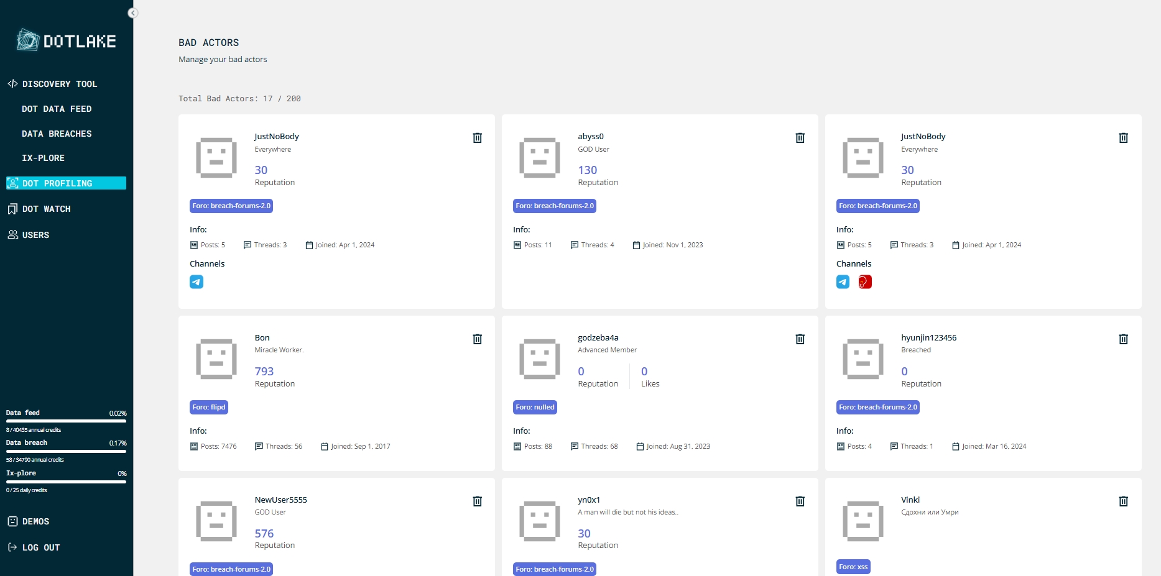1161x576 pixels.
Task: Delete hyunjin123456 from bad actors
Action: (x=1123, y=339)
